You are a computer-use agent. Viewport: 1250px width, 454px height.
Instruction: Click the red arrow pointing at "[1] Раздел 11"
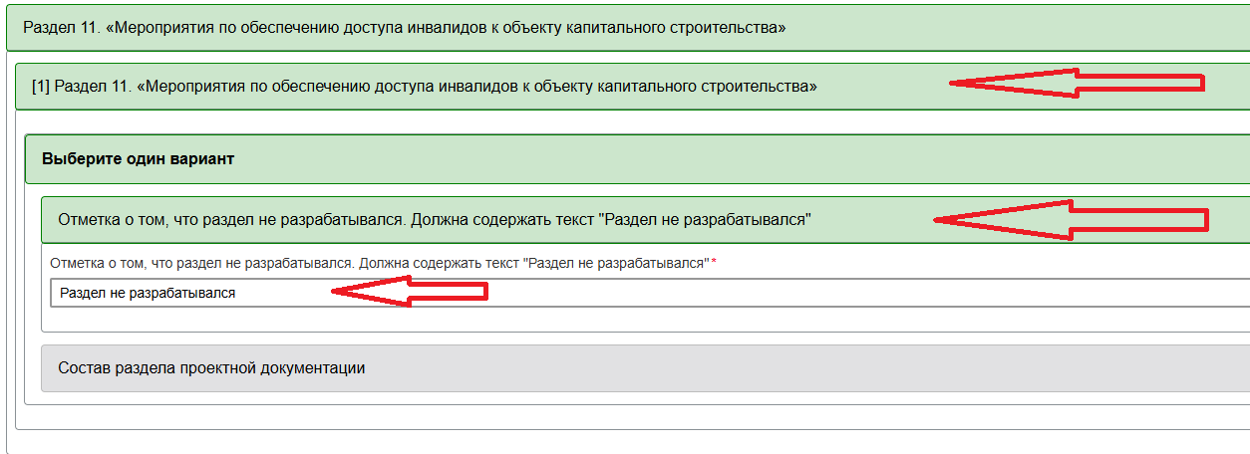[x=1077, y=84]
